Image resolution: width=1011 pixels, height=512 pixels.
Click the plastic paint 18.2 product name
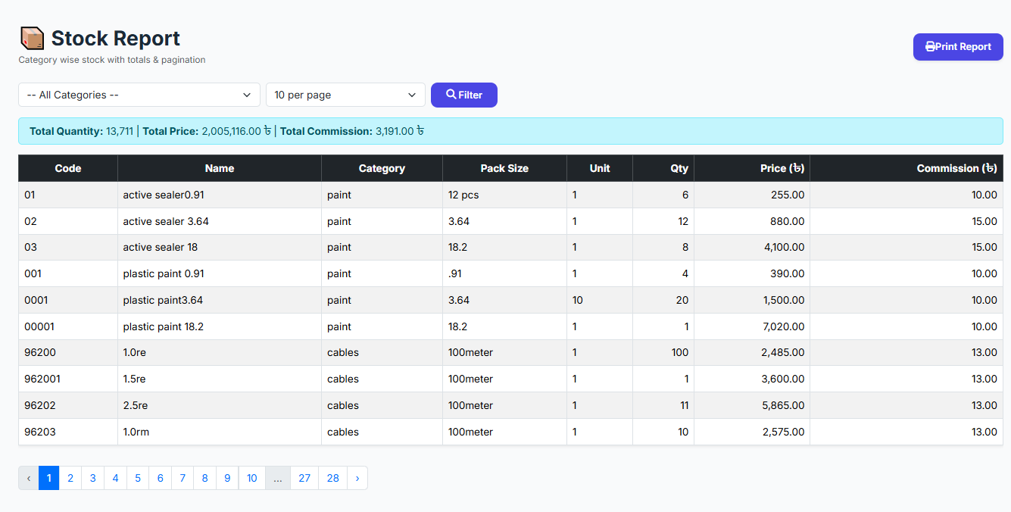tap(163, 326)
